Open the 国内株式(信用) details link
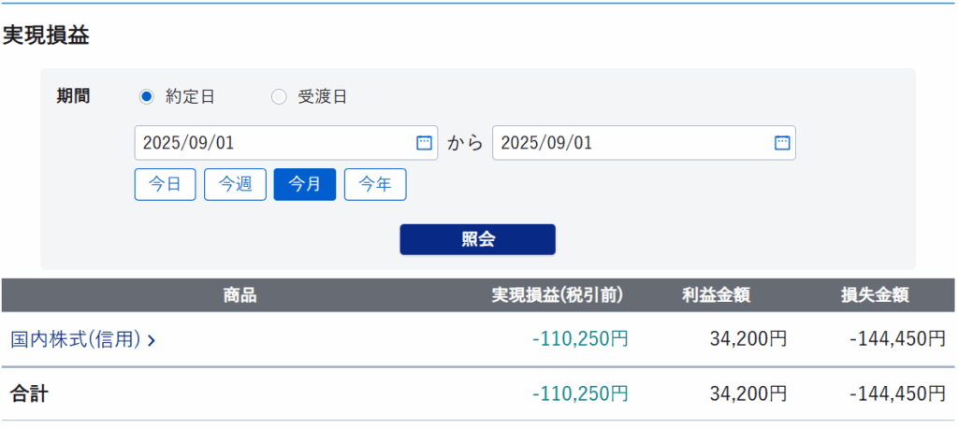 tap(76, 339)
